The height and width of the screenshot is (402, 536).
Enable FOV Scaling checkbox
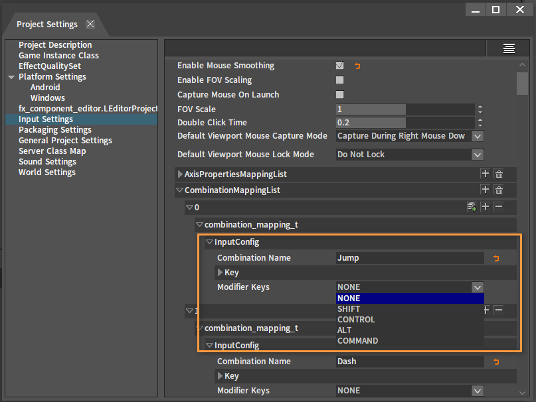(x=339, y=80)
